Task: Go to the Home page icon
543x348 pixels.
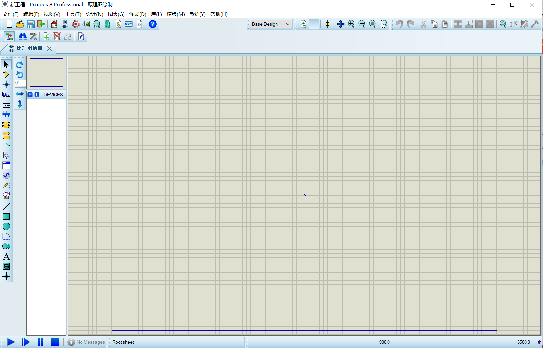Action: (x=54, y=24)
